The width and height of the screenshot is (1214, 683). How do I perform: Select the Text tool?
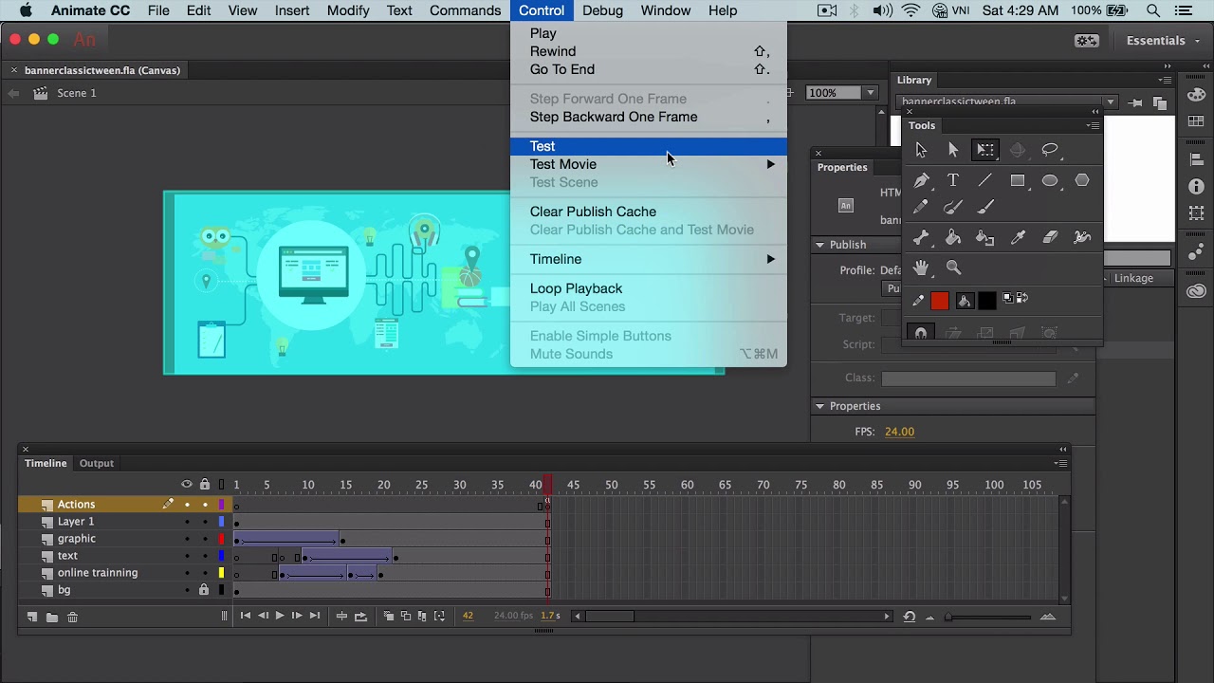[x=953, y=180]
